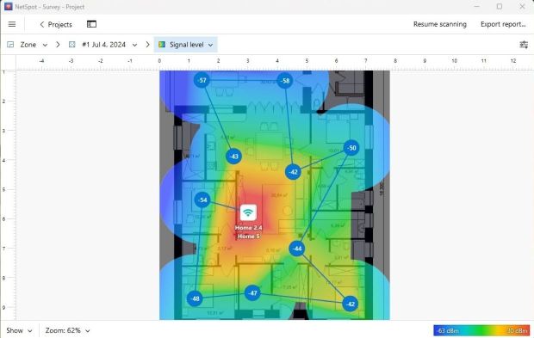Click Resume scanning
This screenshot has width=534, height=338.
click(439, 24)
